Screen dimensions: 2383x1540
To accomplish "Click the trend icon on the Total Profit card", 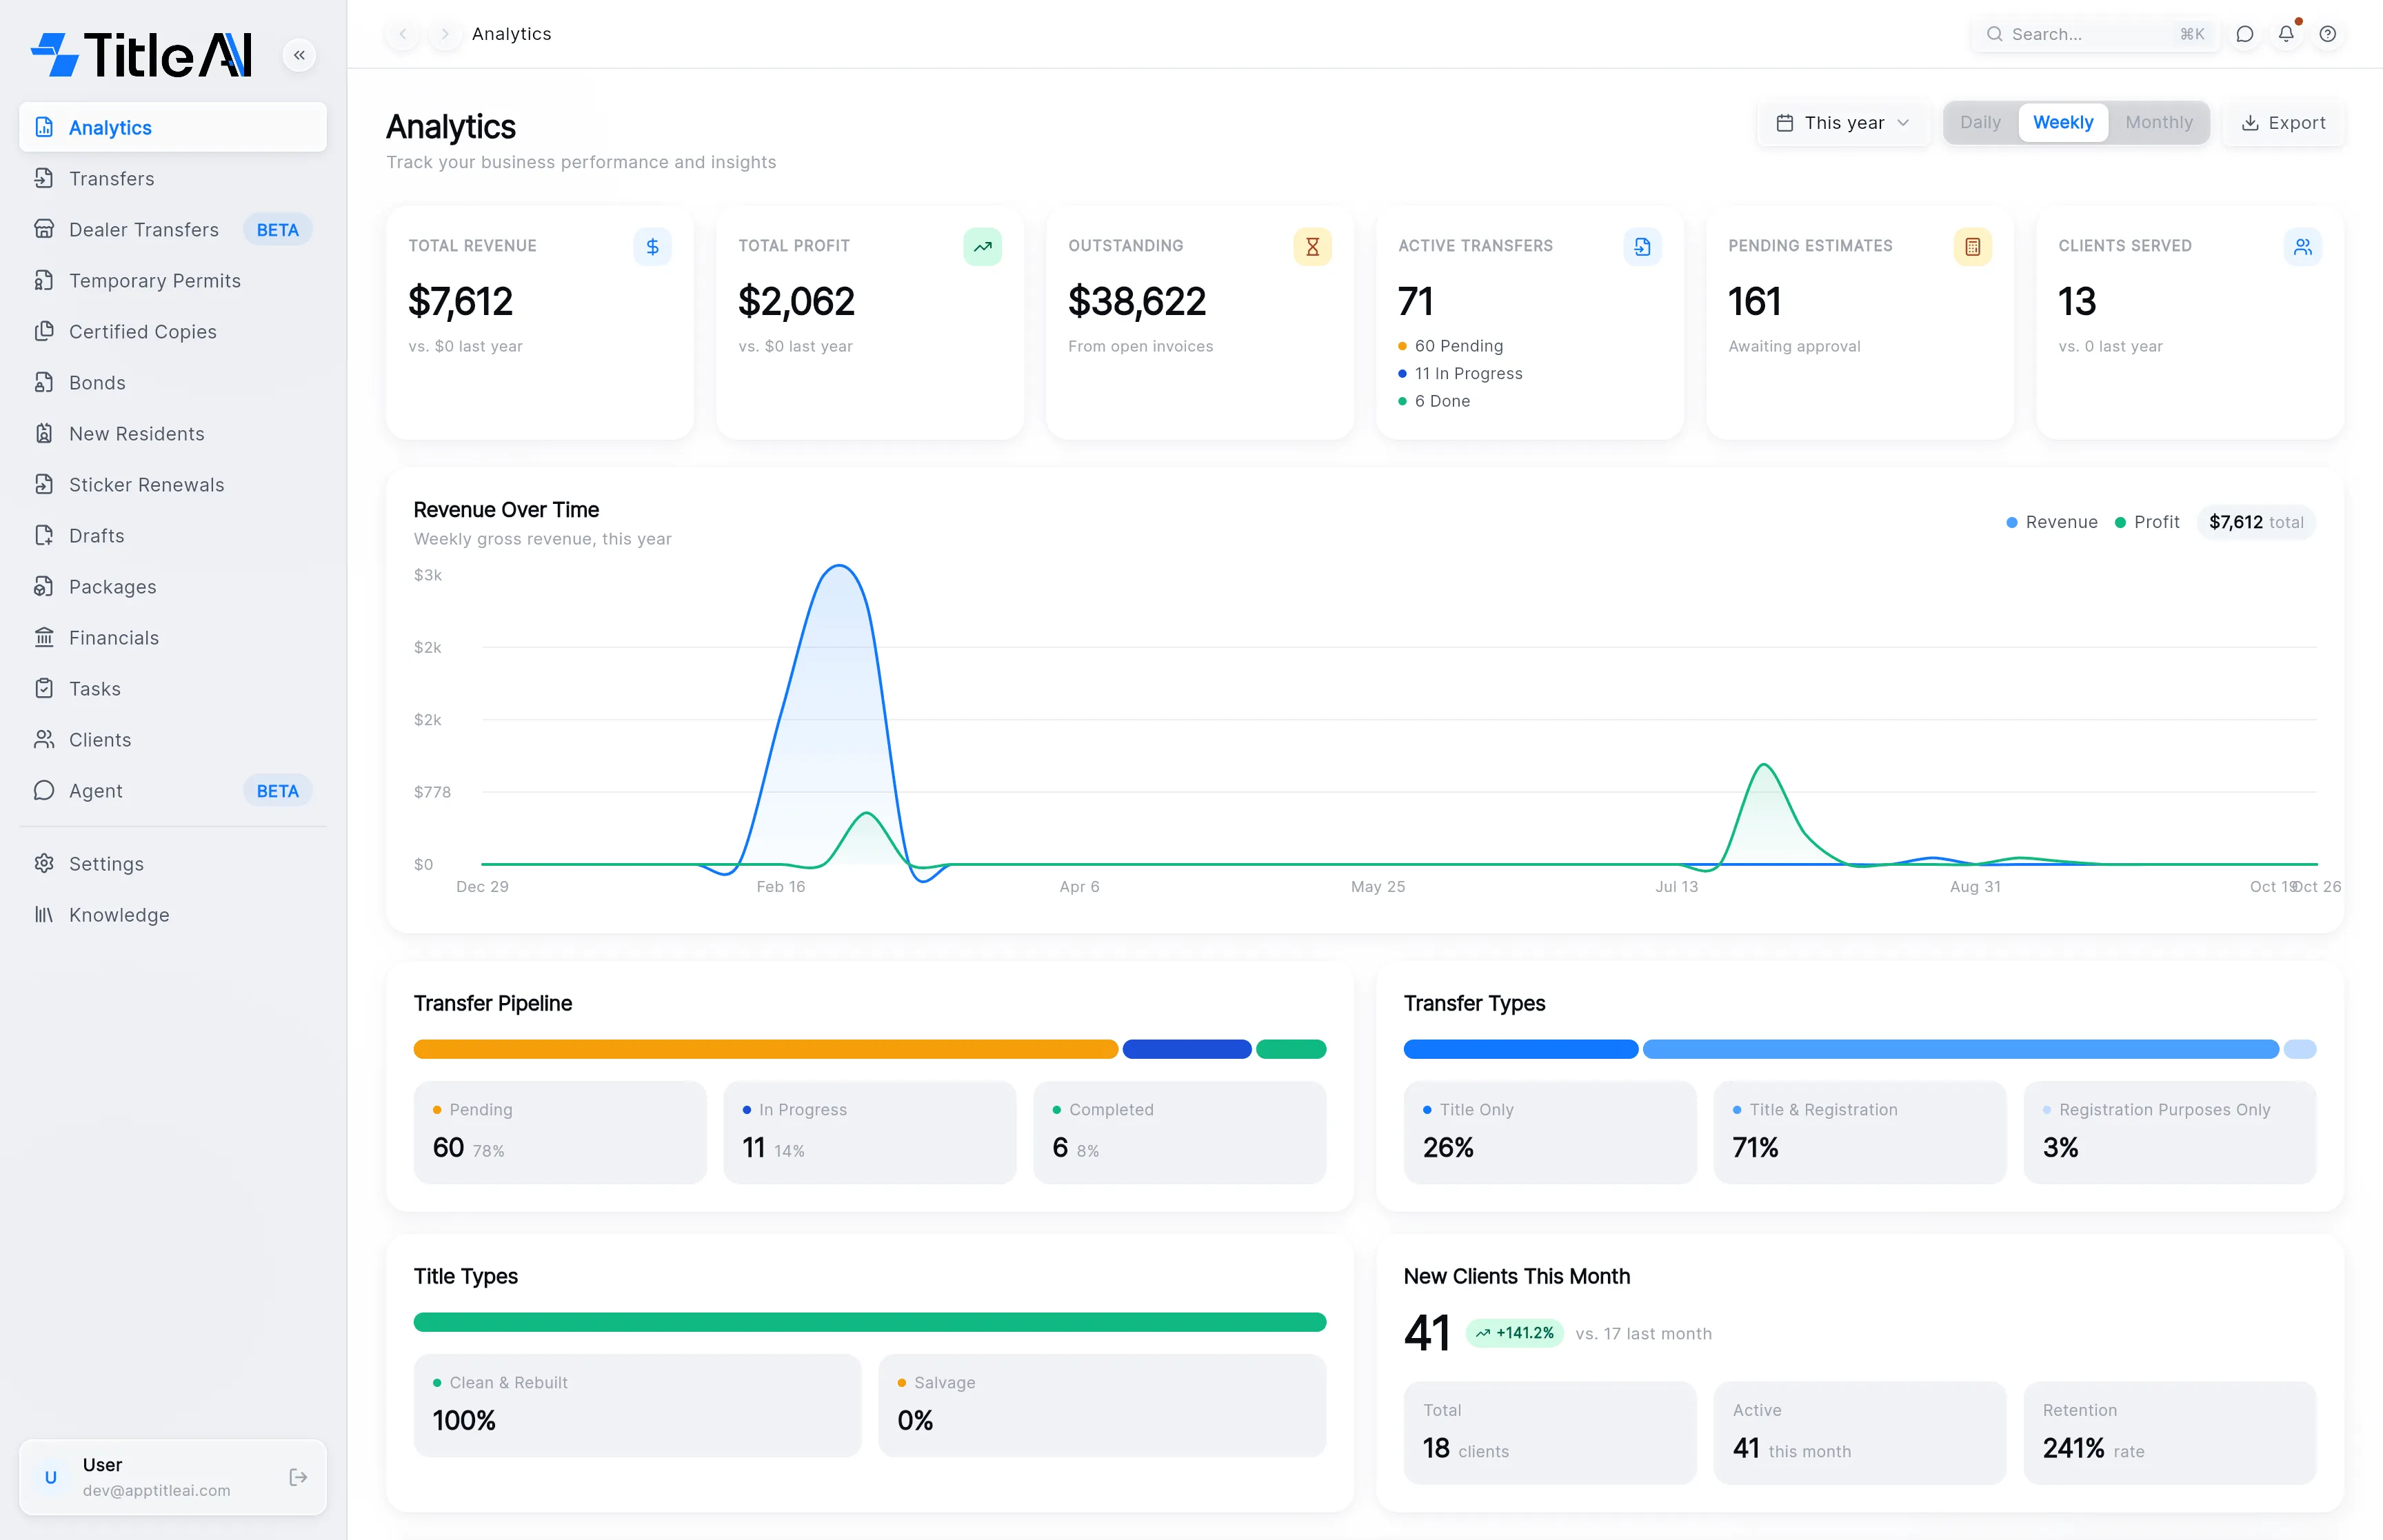I will [x=982, y=246].
